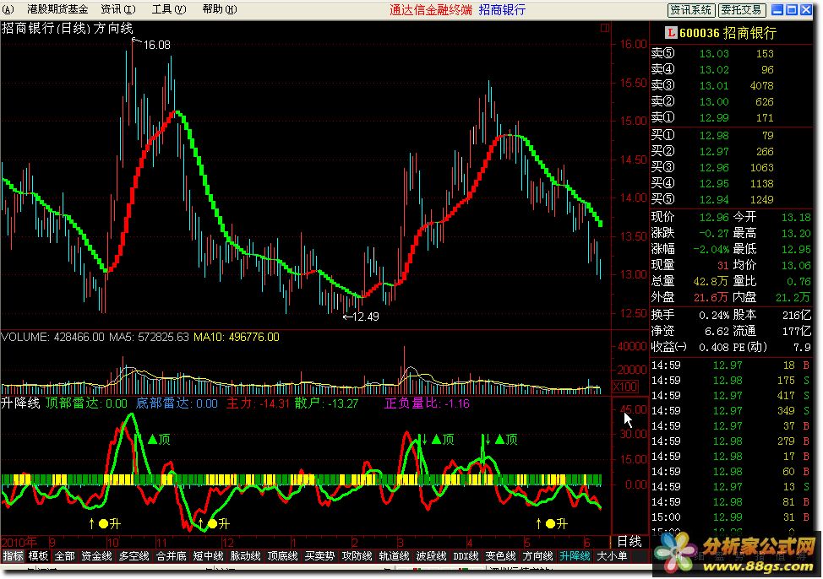Click the first ▲顶 signal in 升降线 panel

[159, 439]
